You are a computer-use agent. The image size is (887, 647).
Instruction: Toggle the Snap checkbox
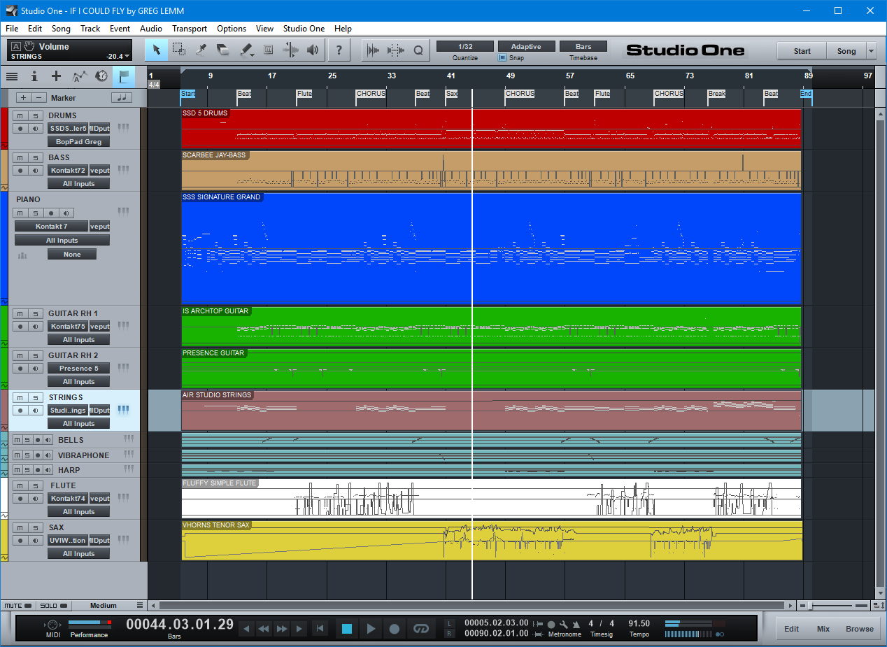point(502,58)
